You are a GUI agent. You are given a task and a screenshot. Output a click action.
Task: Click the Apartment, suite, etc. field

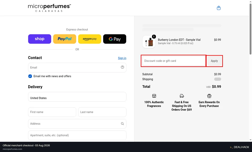click(77, 135)
